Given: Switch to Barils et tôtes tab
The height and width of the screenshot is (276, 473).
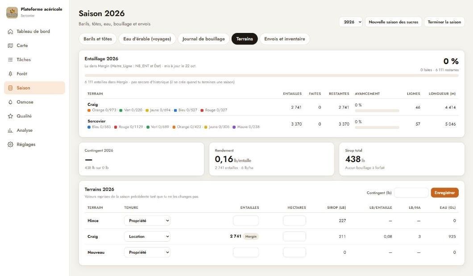Looking at the screenshot, I should 98,39.
